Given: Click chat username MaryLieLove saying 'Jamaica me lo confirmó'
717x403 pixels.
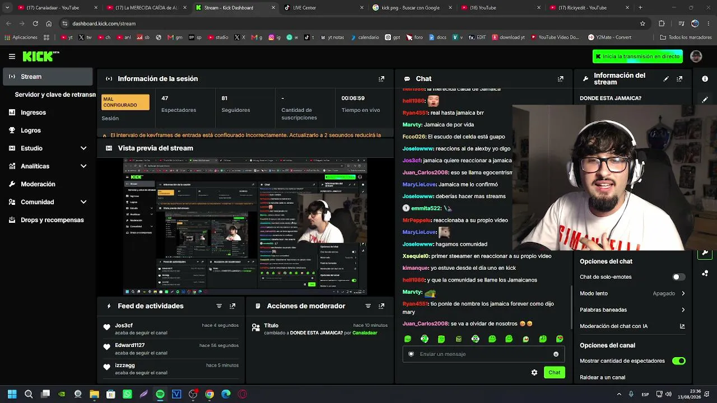Looking at the screenshot, I should 419,184.
